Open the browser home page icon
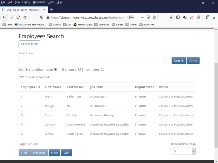This screenshot has width=218, height=163. (x=25, y=17)
